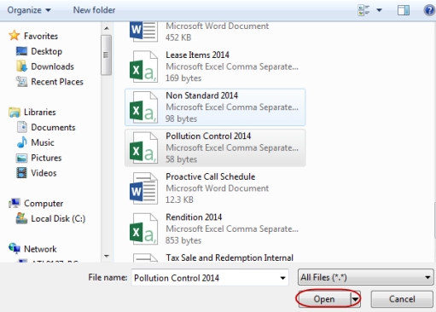Click the Network globe icon

coord(15,248)
